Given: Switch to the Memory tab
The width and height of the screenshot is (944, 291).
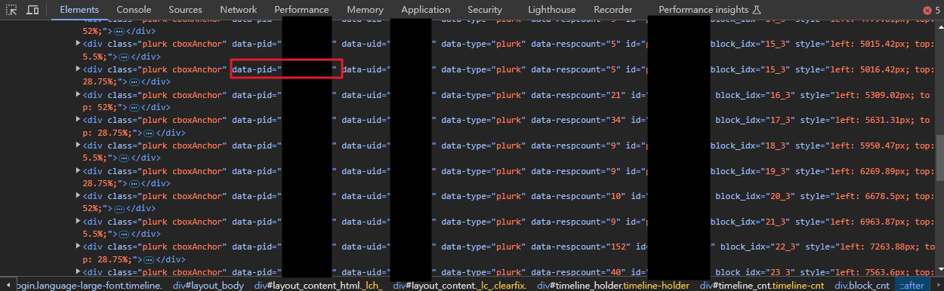Looking at the screenshot, I should click(x=366, y=10).
